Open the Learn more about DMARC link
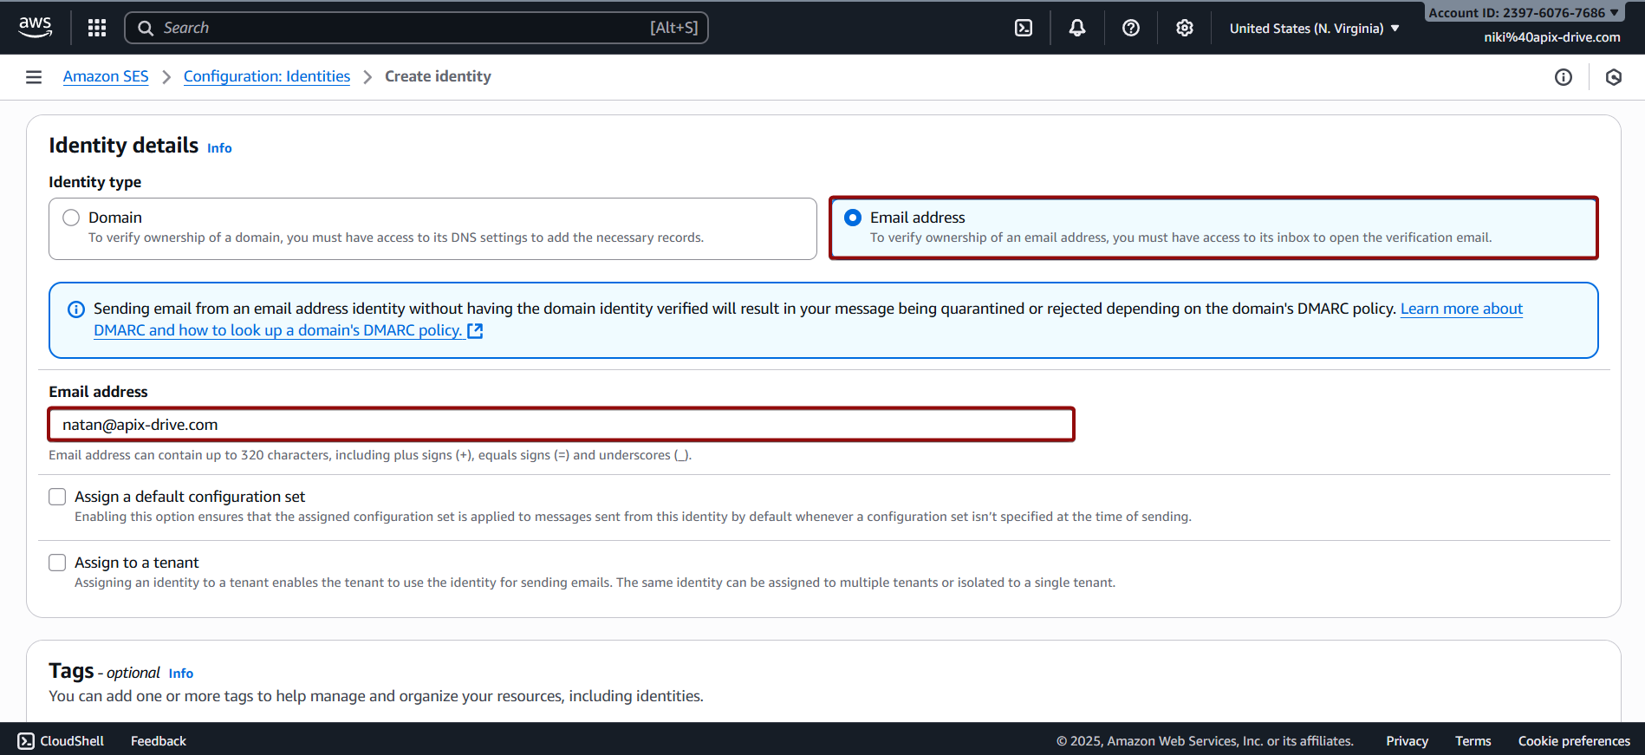 tap(1461, 309)
